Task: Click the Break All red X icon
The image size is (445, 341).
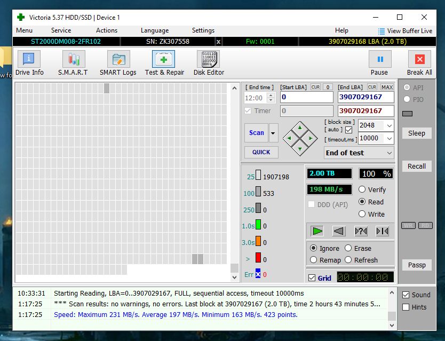Action: point(419,59)
